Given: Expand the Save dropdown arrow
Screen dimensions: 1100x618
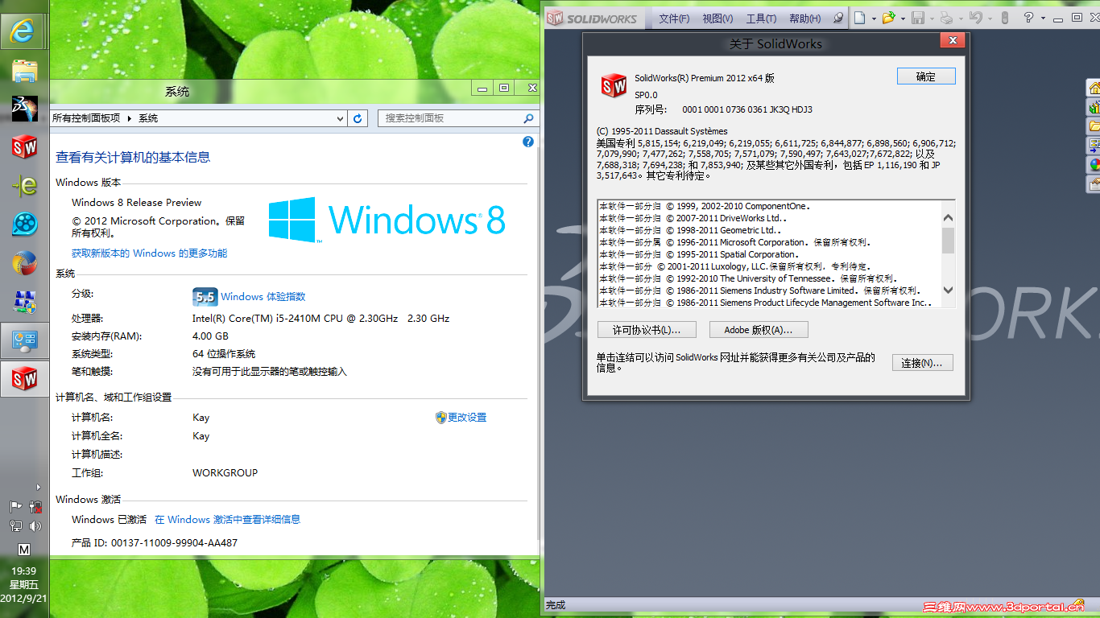Looking at the screenshot, I should click(x=931, y=18).
